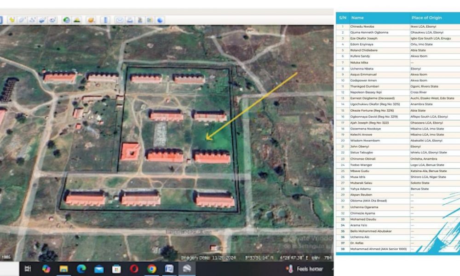Start the Record a Tour tool

(x=52, y=20)
